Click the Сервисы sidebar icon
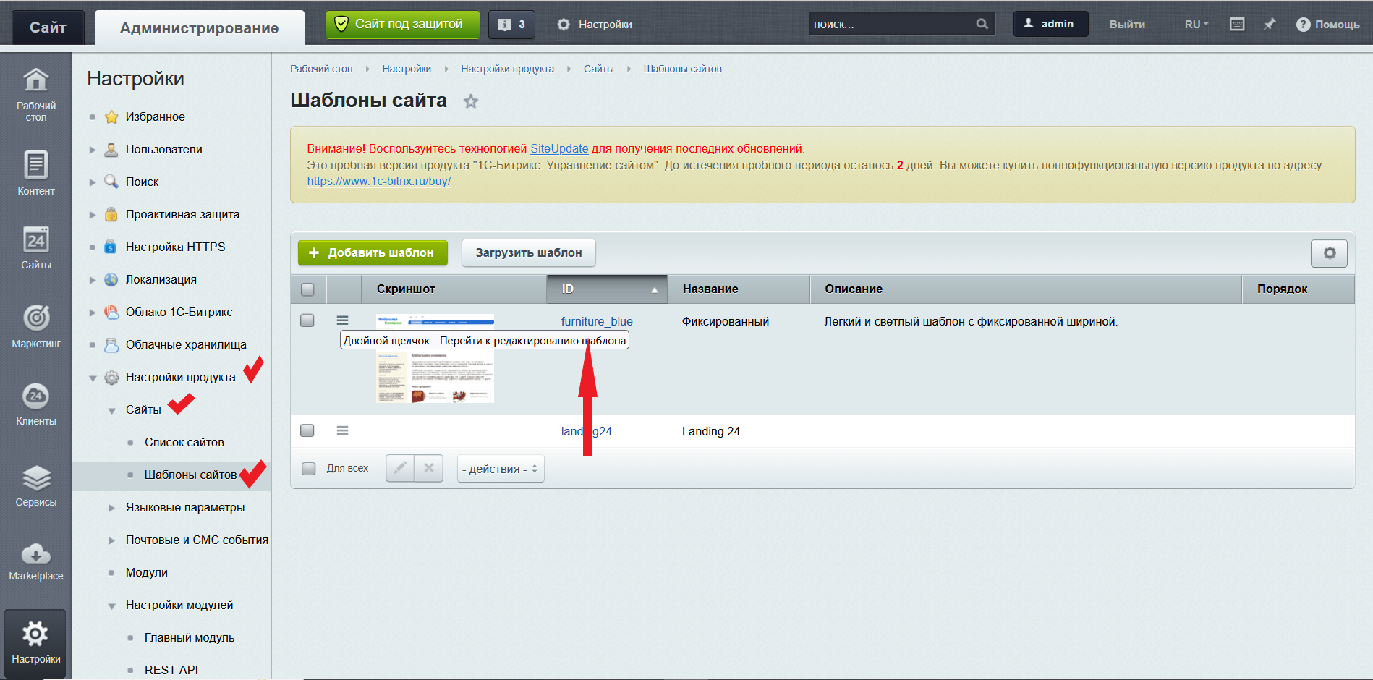 [x=35, y=485]
